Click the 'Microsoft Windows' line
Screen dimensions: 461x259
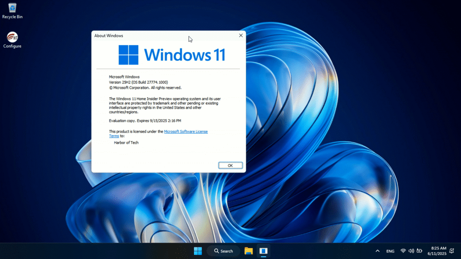point(124,77)
